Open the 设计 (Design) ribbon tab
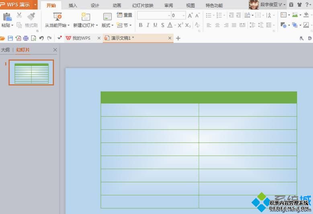 (94, 5)
